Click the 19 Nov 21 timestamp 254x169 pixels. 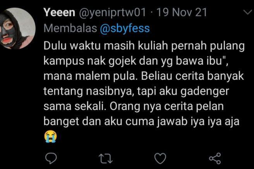pos(182,12)
